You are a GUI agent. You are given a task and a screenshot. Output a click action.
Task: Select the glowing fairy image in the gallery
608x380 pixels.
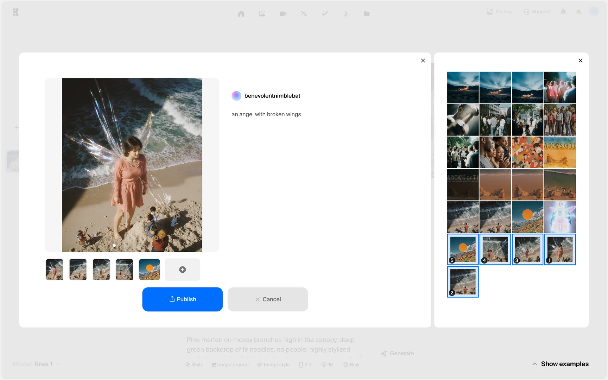(x=560, y=217)
